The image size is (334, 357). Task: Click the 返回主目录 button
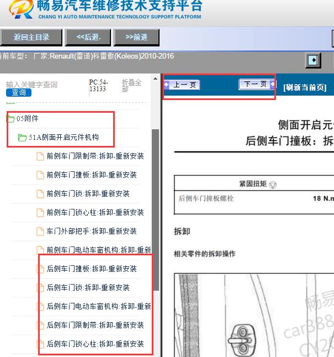click(31, 37)
